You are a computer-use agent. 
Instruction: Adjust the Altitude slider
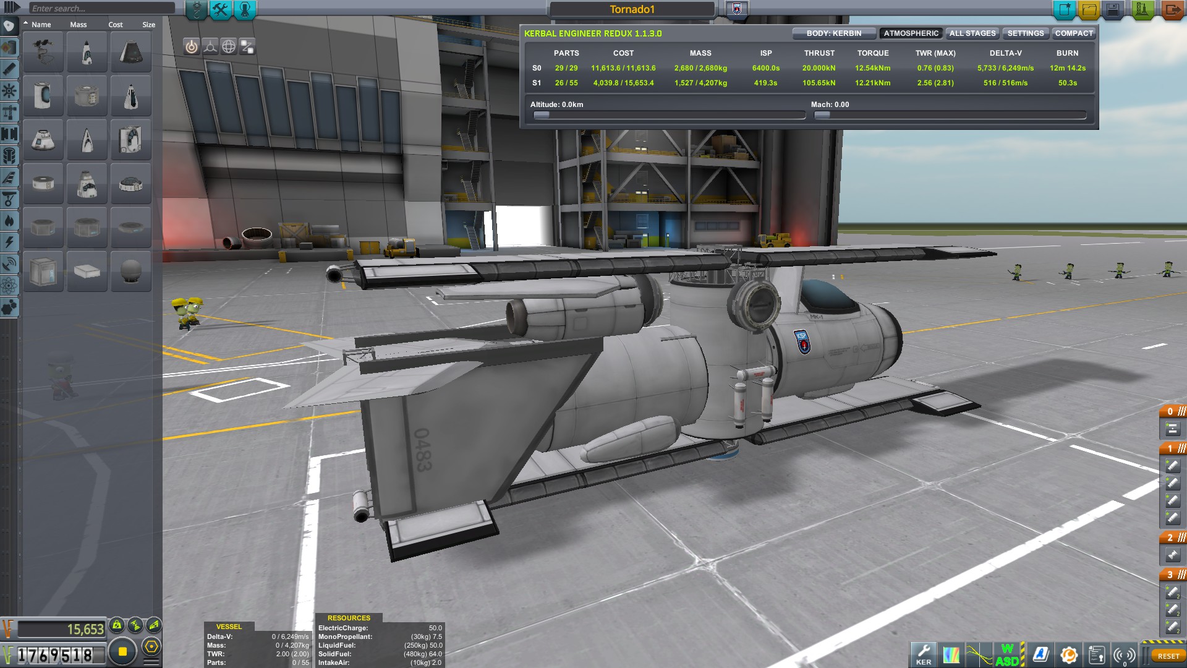(x=542, y=115)
